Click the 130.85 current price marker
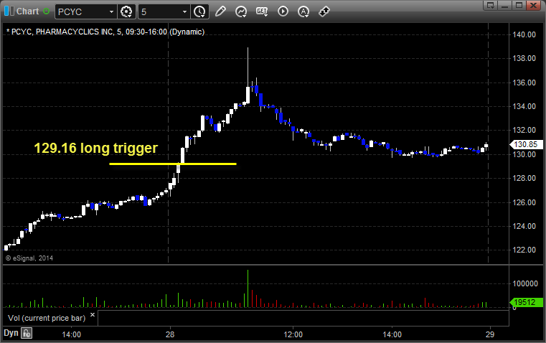Screen dimensions: 546x343 tap(526, 144)
